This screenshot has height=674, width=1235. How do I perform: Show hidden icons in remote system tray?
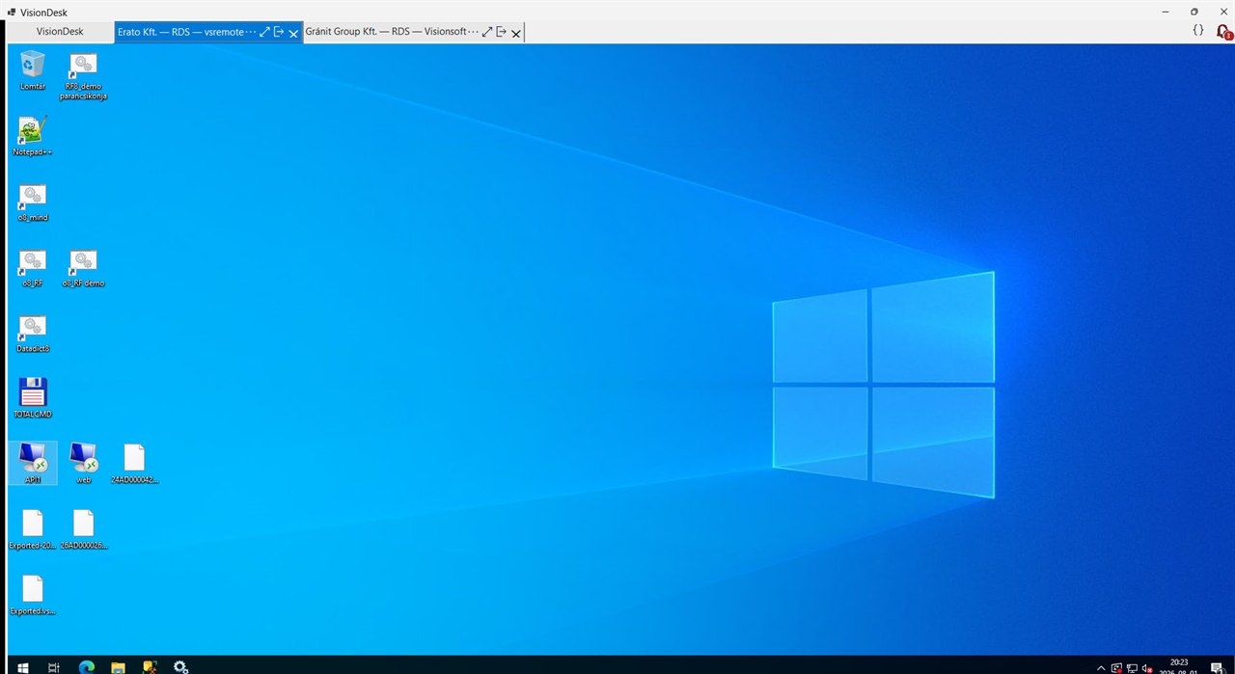tap(1101, 667)
